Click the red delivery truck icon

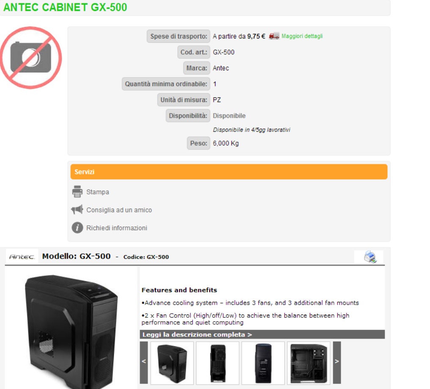pos(274,36)
